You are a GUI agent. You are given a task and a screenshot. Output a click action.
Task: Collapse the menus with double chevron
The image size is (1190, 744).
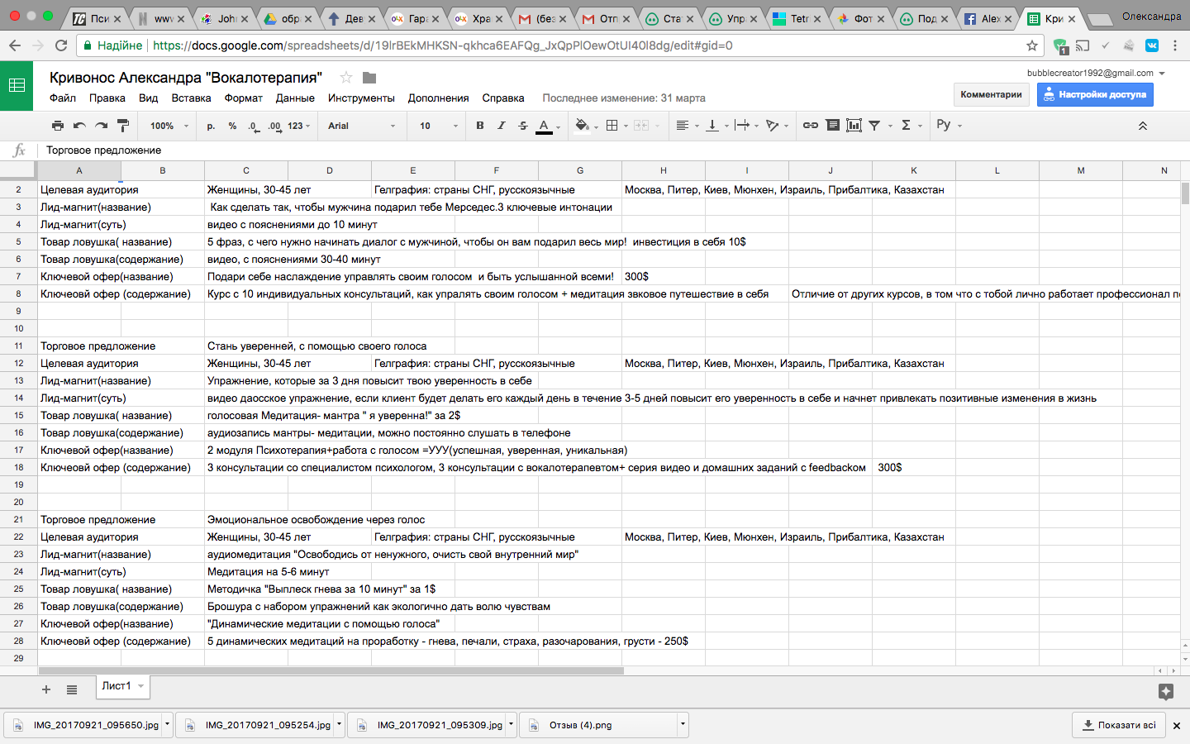[1143, 126]
